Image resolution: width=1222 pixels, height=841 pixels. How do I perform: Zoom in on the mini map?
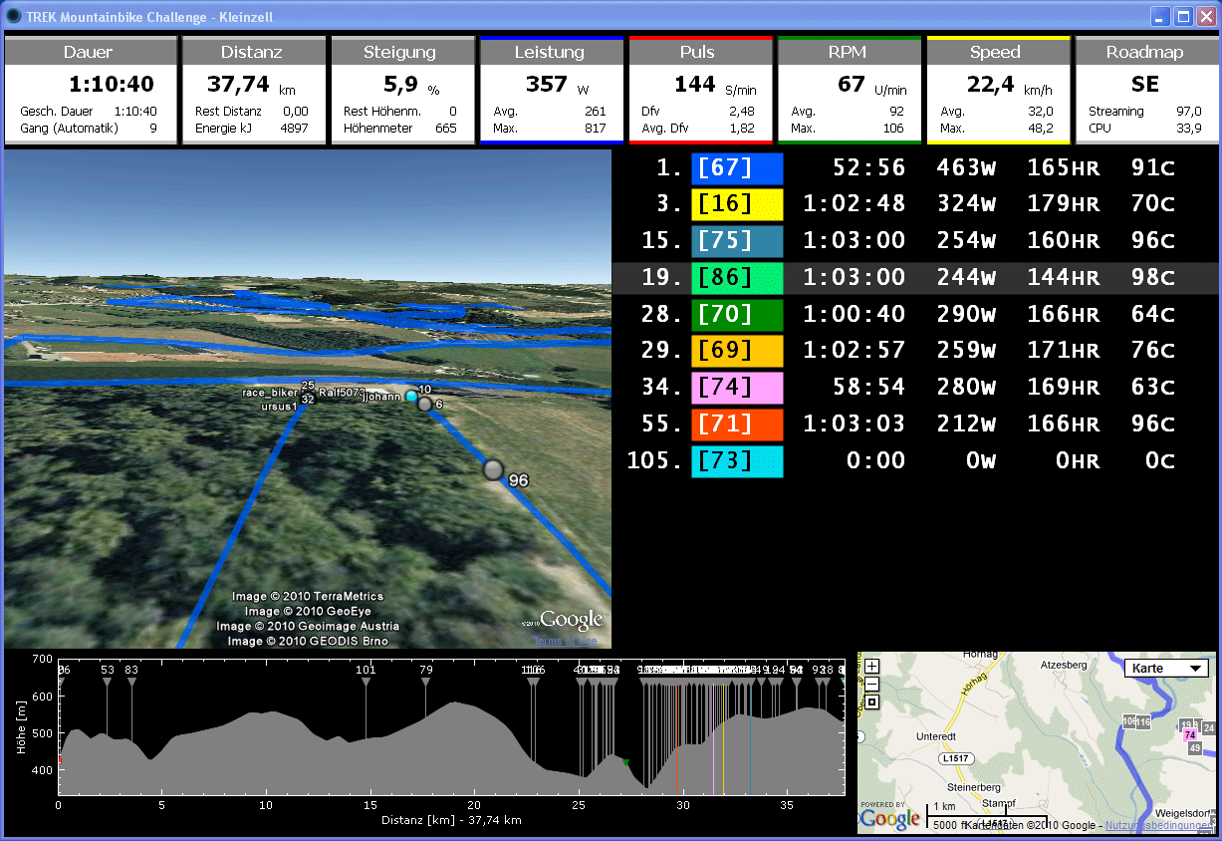pos(871,667)
